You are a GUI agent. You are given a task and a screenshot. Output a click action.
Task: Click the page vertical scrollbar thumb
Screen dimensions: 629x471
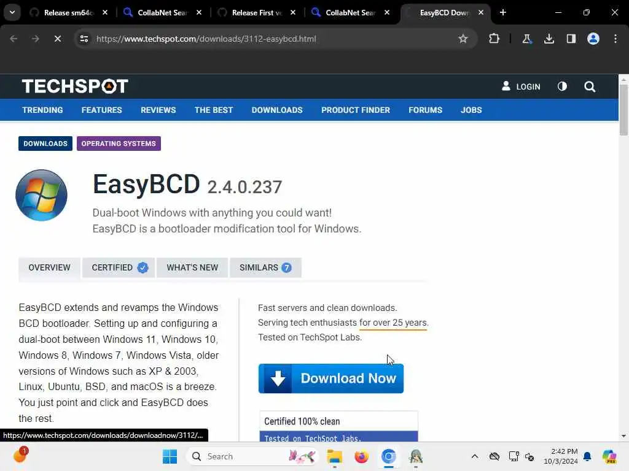(623, 110)
